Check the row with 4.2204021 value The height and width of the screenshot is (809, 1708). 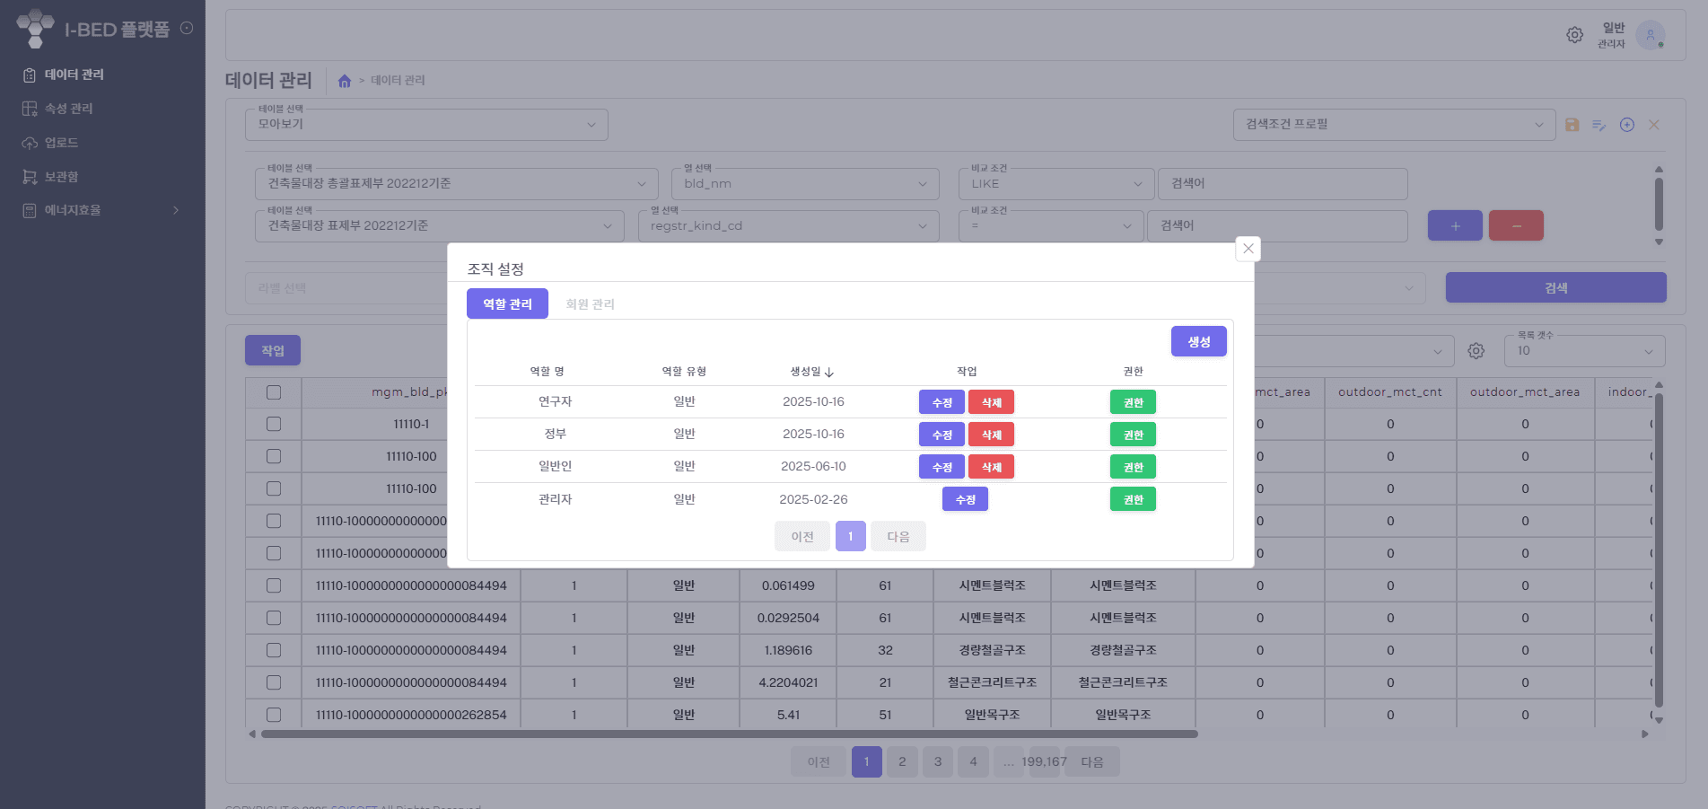pyautogui.click(x=274, y=682)
